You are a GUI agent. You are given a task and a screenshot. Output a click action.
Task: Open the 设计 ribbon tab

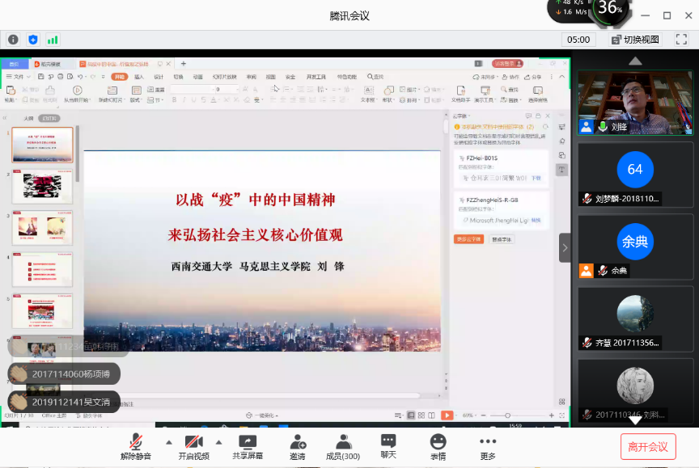(159, 77)
